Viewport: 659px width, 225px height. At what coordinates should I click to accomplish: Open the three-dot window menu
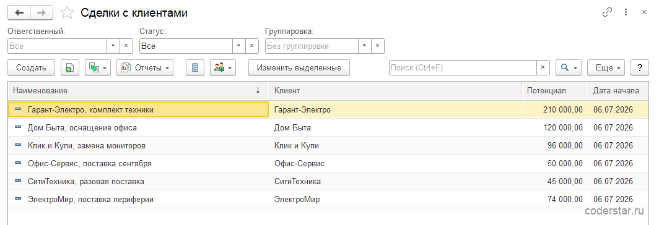(626, 12)
